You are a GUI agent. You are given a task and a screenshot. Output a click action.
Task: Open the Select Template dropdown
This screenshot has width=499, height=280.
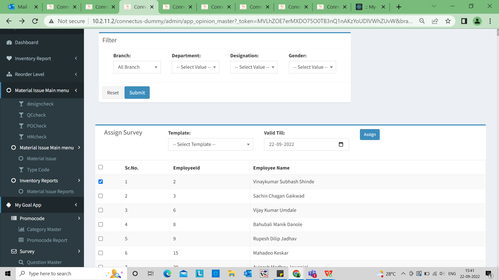(211, 144)
